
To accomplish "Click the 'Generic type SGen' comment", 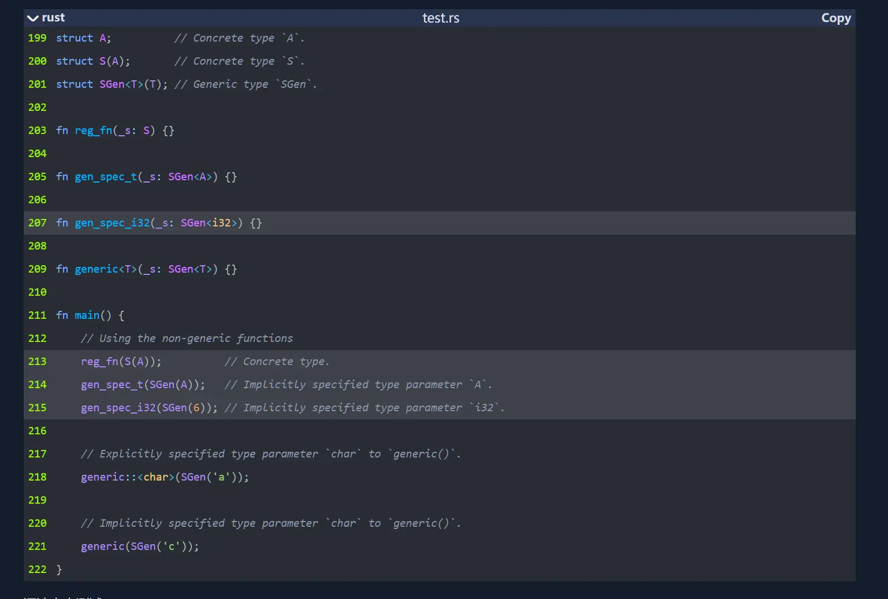I will [245, 84].
